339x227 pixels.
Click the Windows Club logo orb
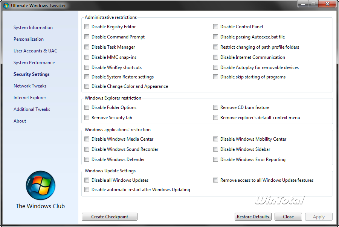[40, 185]
